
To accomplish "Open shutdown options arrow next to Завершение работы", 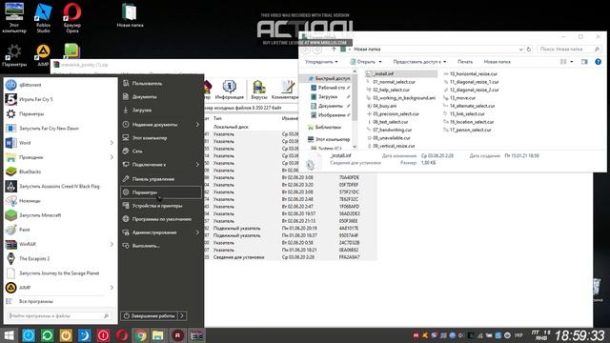I will [182, 315].
